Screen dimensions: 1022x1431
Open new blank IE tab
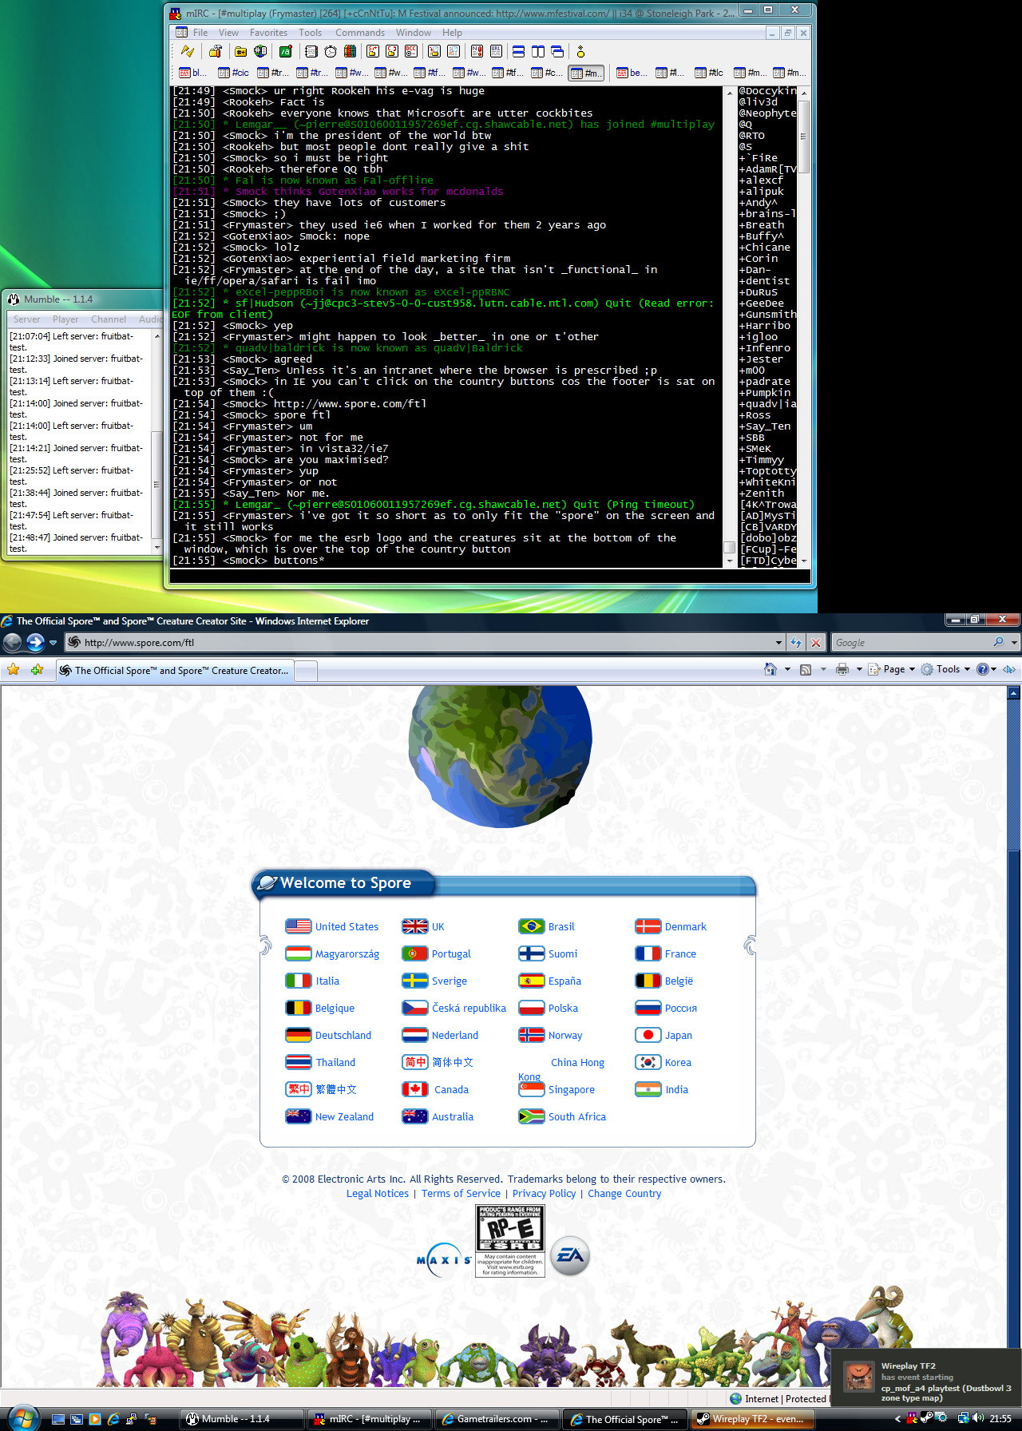[306, 670]
